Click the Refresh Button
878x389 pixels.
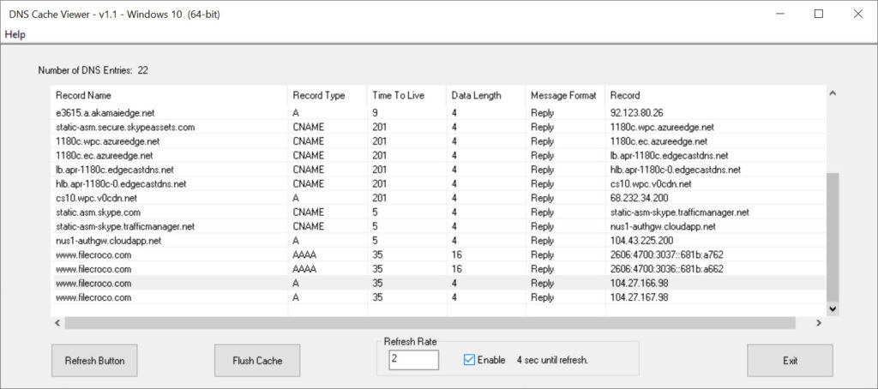pyautogui.click(x=94, y=361)
